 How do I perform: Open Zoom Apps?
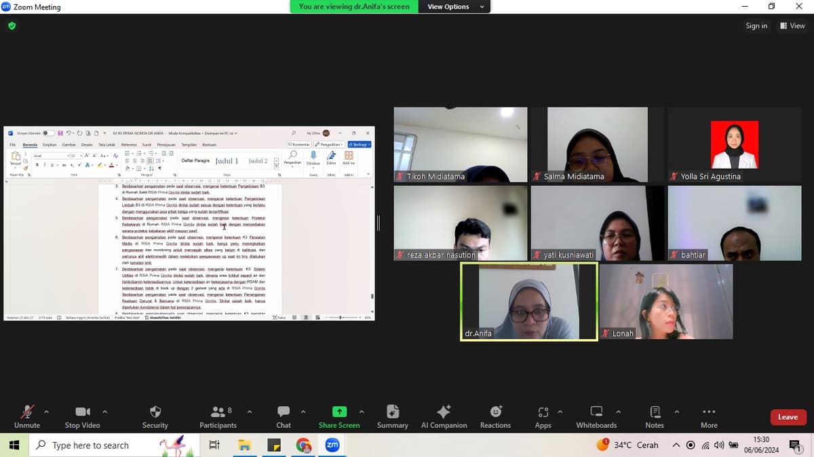click(x=543, y=417)
